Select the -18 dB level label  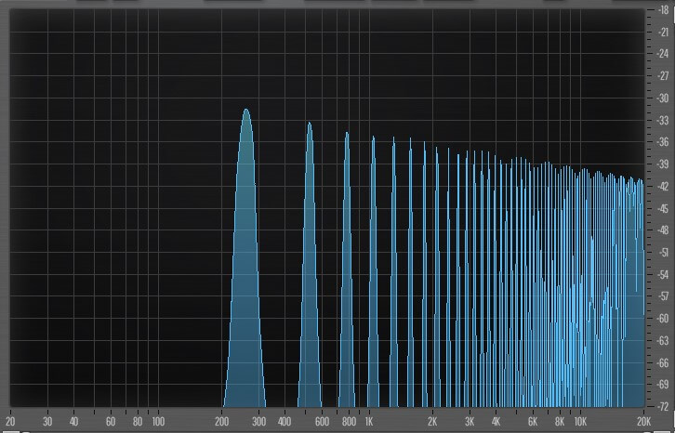point(662,9)
